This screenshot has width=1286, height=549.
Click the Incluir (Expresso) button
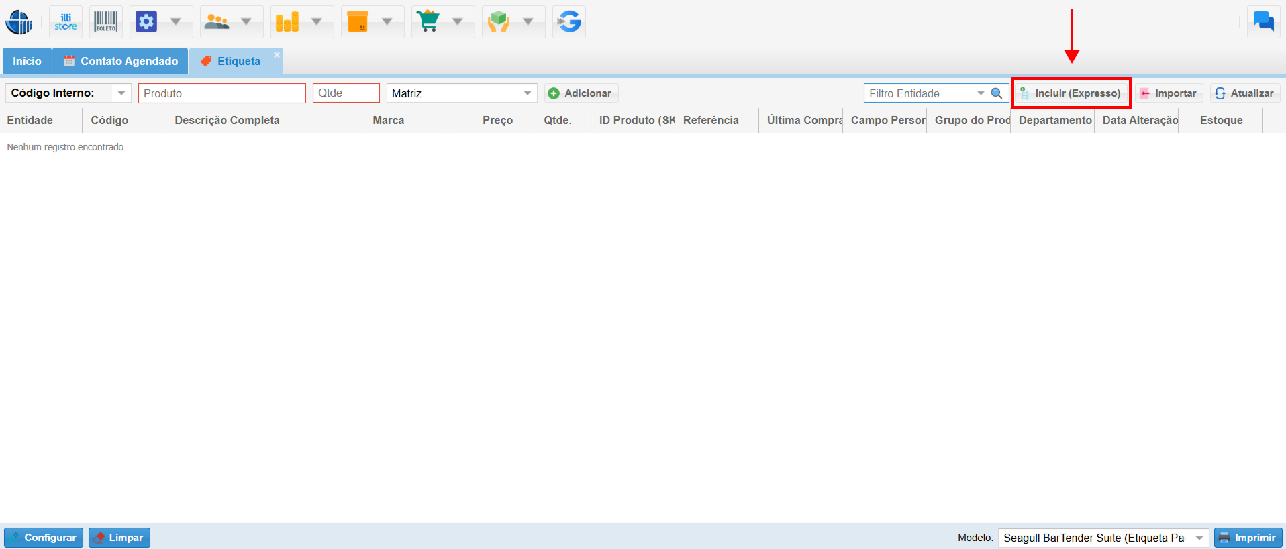[x=1071, y=93]
